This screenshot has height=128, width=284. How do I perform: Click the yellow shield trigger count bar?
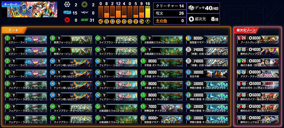coord(148,12)
